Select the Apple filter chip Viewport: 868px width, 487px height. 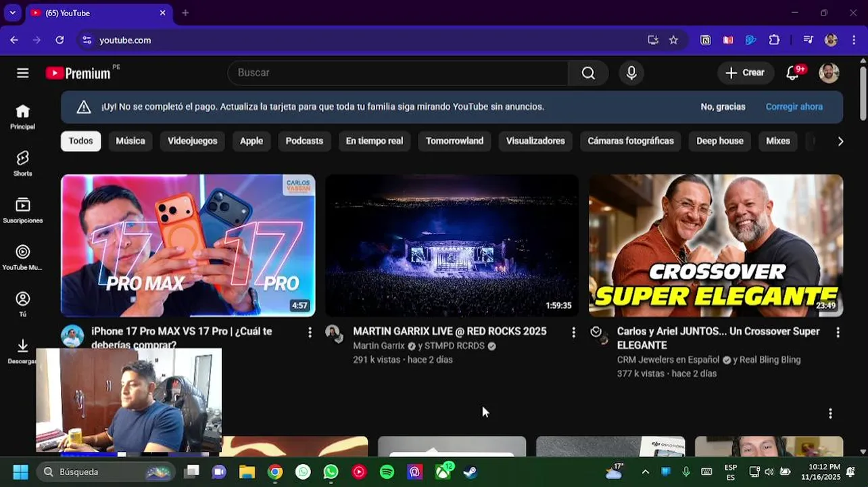[251, 141]
